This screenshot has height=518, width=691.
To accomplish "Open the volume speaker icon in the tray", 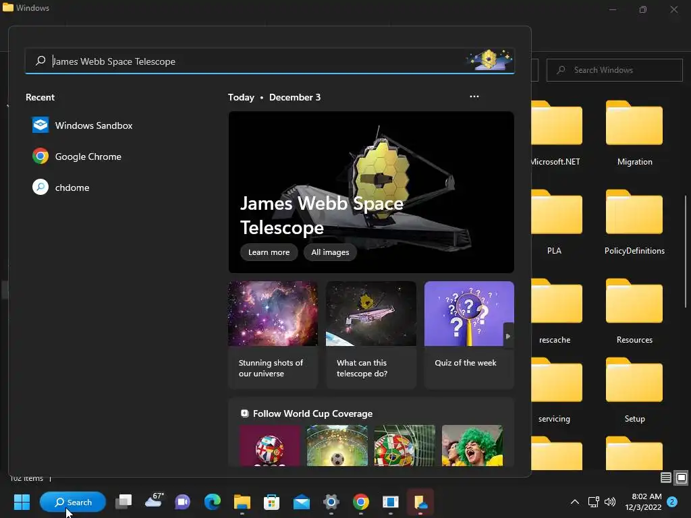I will [610, 502].
